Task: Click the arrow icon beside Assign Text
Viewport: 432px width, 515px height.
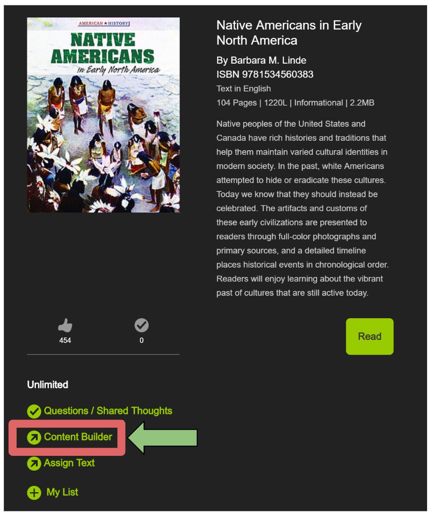Action: [34, 463]
